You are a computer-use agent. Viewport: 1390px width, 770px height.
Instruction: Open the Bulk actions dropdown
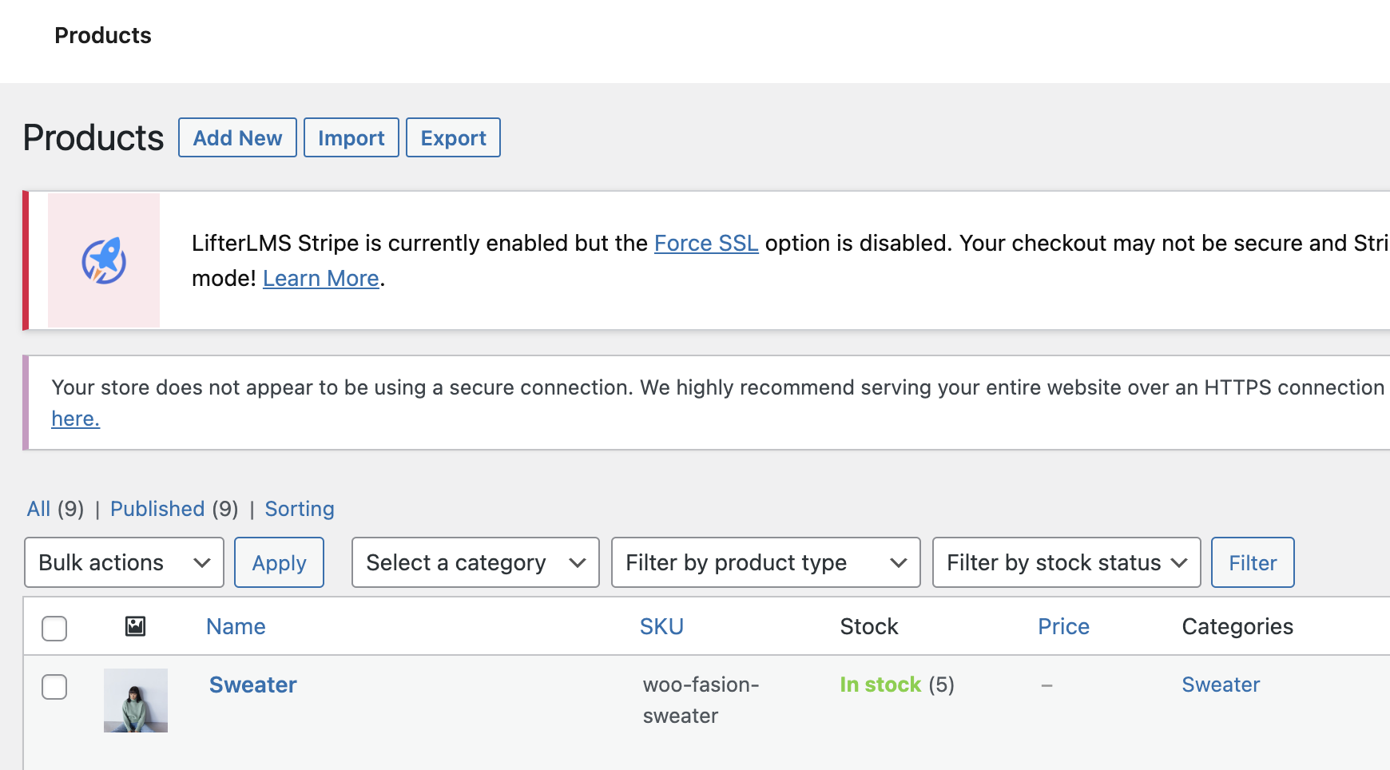tap(123, 562)
